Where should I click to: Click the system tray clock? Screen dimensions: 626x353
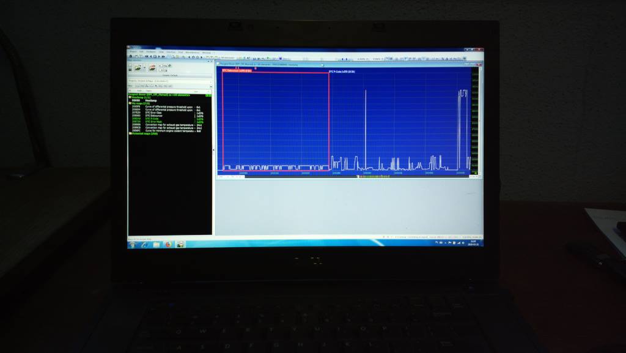(474, 243)
